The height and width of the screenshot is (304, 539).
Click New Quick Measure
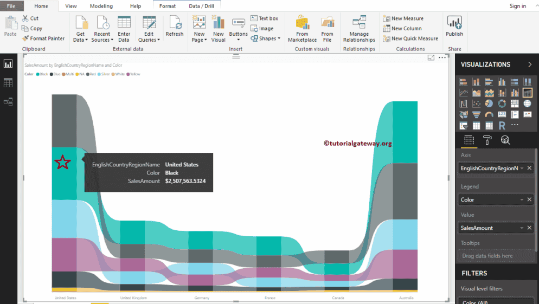(410, 38)
